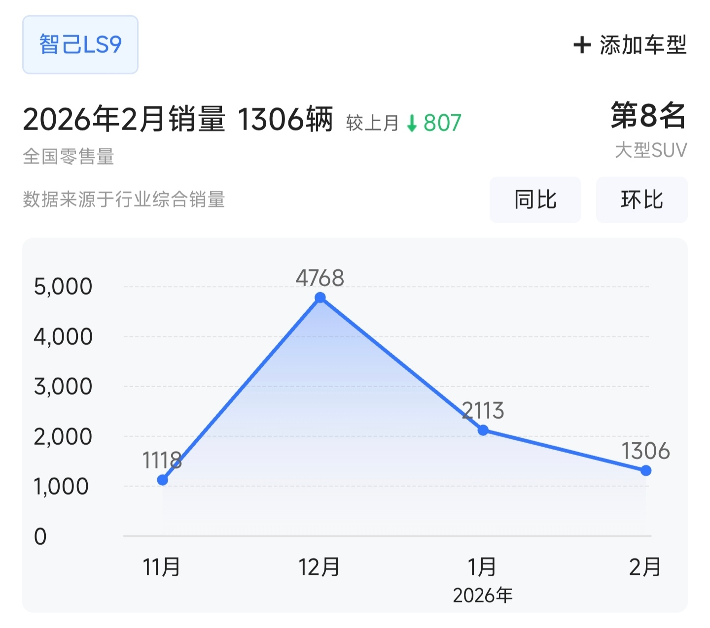The width and height of the screenshot is (710, 628).
Task: Click the 1月 axis label
Action: (482, 567)
